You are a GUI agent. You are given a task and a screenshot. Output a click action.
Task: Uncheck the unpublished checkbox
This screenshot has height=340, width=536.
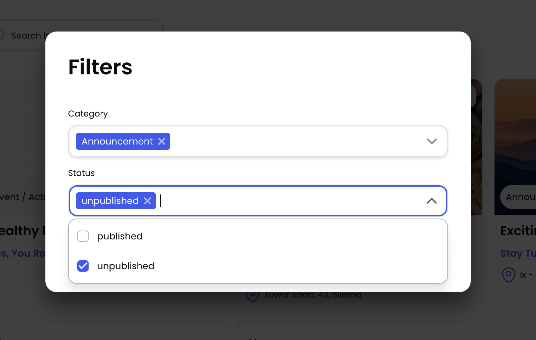(x=83, y=266)
